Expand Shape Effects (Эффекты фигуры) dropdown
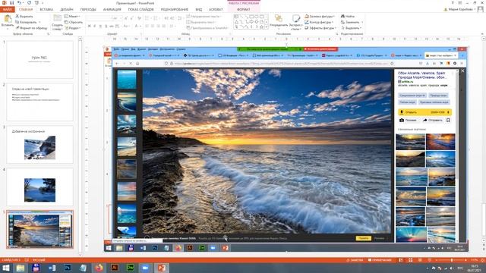The height and width of the screenshot is (273, 486). [320, 28]
